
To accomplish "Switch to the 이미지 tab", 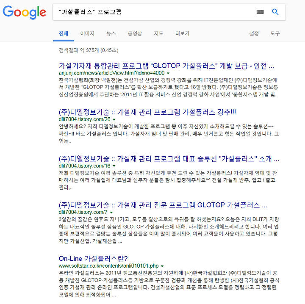I will [87, 33].
